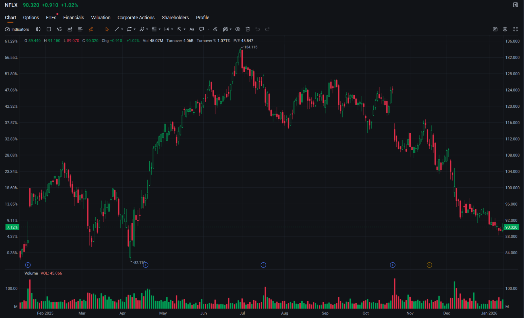Expand the line tools dropdown arrow
524x318 pixels.
pos(122,29)
